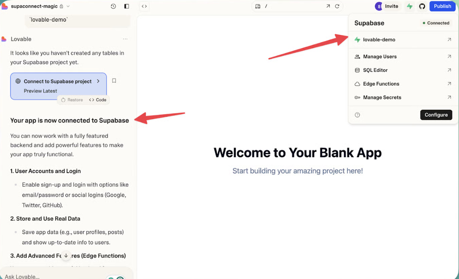Refresh the app preview
The width and height of the screenshot is (459, 279).
(x=337, y=6)
